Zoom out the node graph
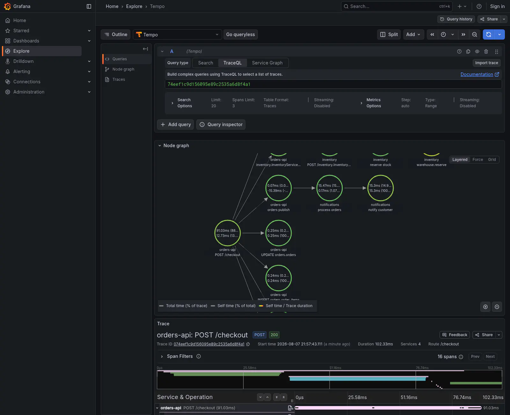This screenshot has width=510, height=415. [497, 307]
